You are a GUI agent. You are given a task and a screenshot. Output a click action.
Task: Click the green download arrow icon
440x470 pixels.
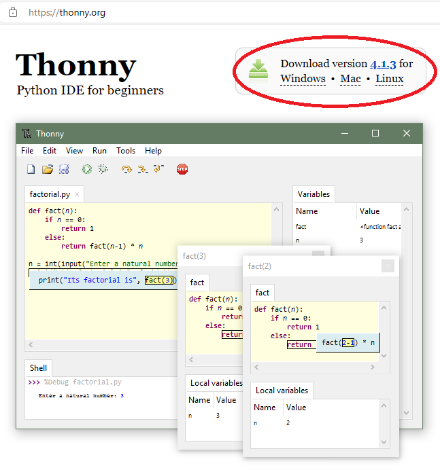(x=258, y=69)
